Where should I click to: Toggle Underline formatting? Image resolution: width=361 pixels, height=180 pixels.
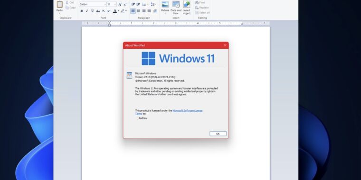[x=92, y=11]
